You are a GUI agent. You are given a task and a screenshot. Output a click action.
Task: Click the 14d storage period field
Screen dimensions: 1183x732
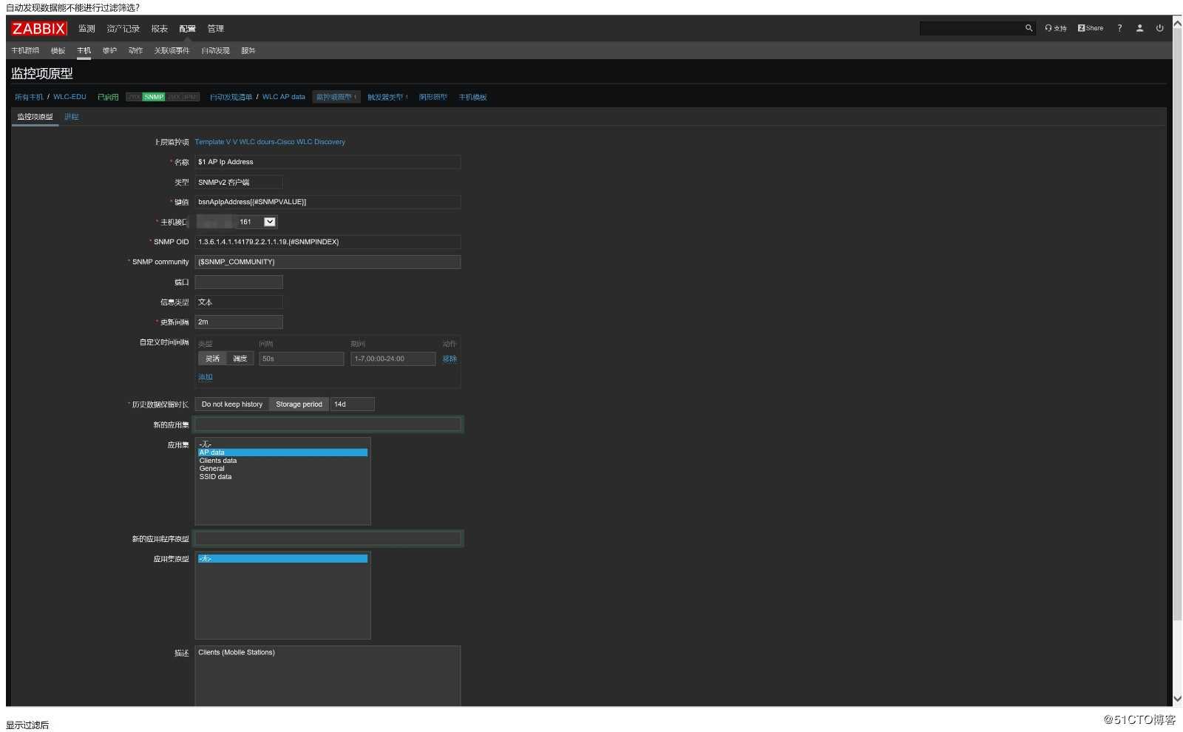(353, 404)
